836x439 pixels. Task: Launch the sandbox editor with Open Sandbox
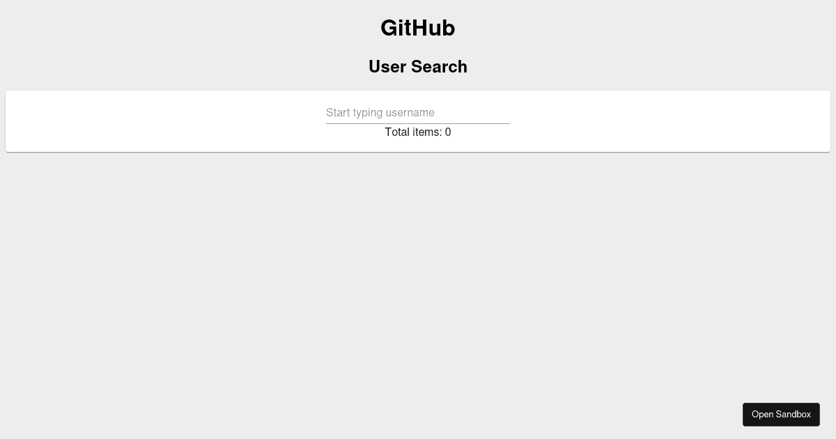781,415
